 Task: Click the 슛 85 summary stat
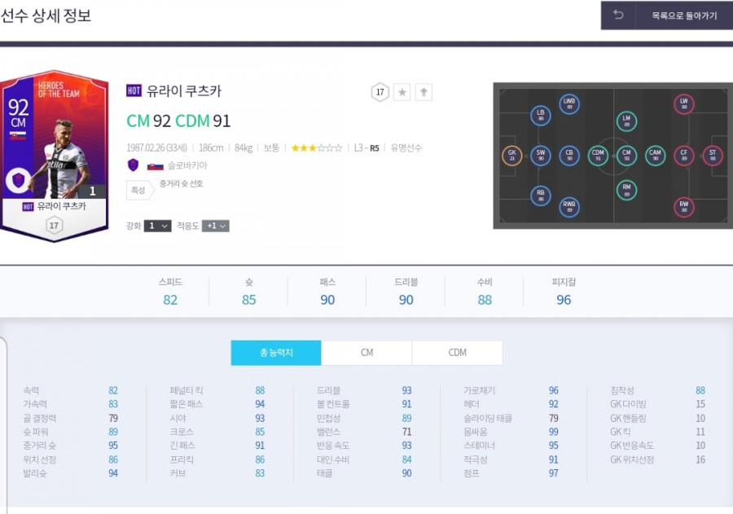[248, 292]
